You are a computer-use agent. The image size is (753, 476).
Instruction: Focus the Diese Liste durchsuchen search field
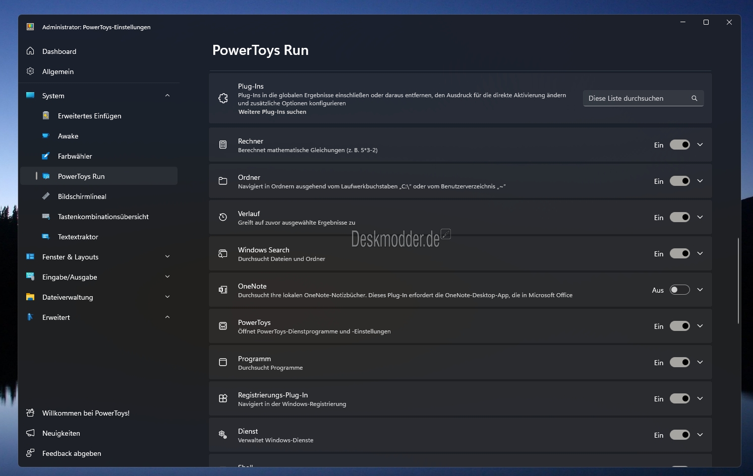pos(644,98)
